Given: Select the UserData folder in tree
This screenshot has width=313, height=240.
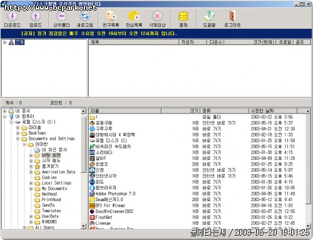Looking at the screenshot, I should (50, 216).
